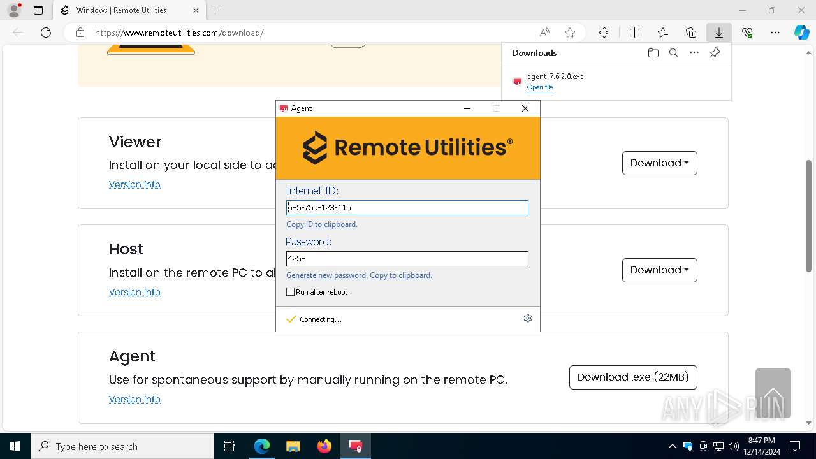Viewport: 816px width, 459px height.
Task: Close the Agent window
Action: [525, 108]
